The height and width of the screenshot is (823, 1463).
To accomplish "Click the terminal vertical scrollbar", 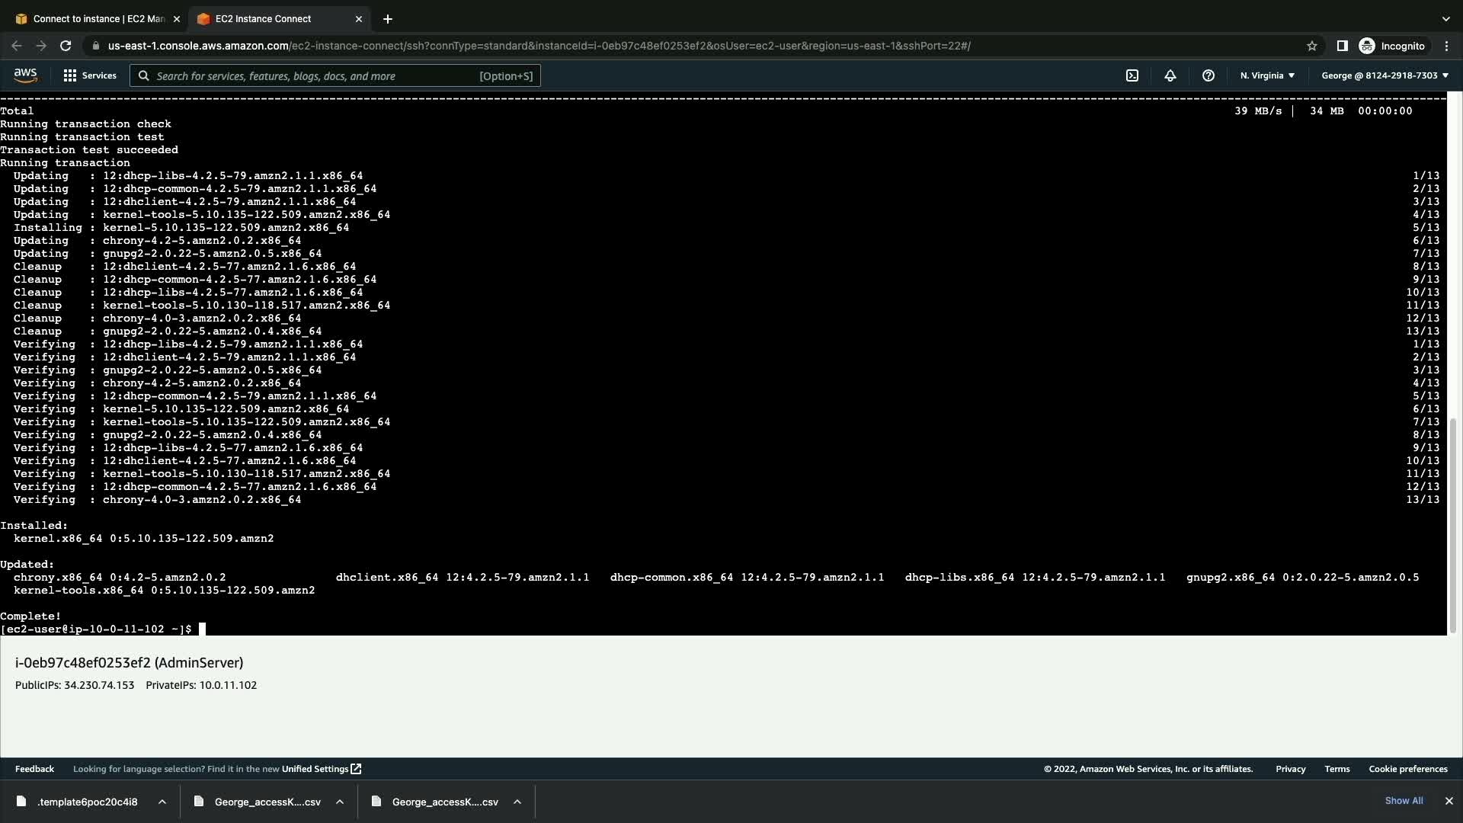I will click(1452, 526).
